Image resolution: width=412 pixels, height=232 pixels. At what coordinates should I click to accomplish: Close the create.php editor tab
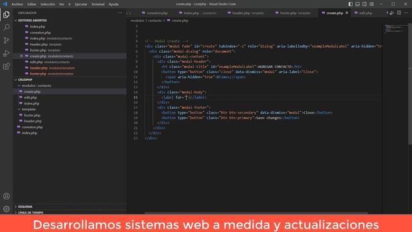click(347, 13)
